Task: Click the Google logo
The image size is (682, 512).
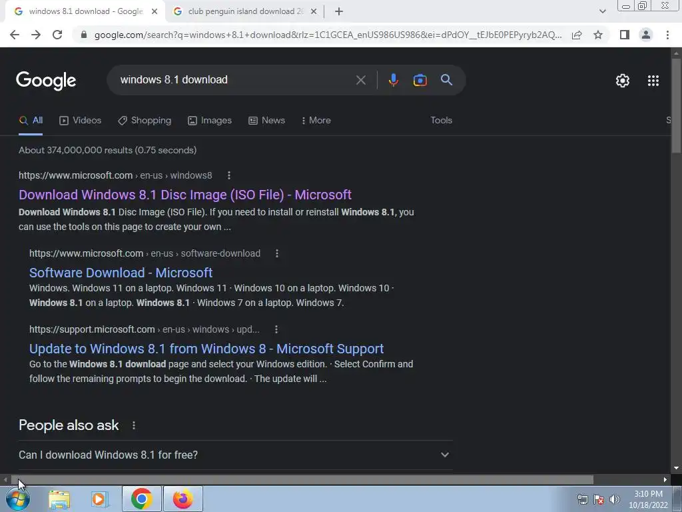Action: tap(46, 81)
